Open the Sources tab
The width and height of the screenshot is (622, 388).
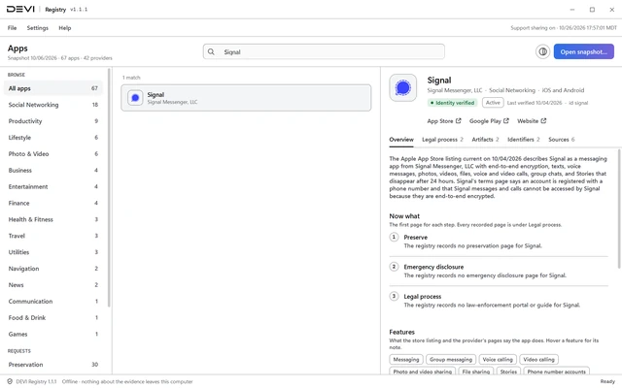tap(562, 140)
